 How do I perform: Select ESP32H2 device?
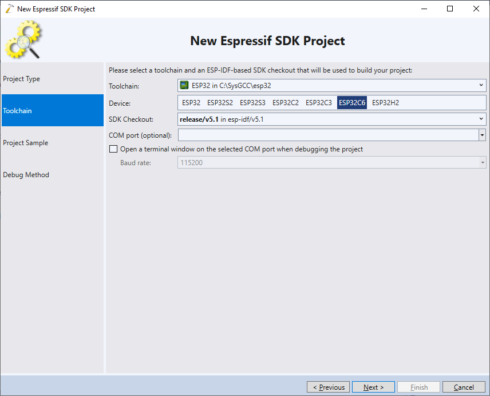click(385, 103)
